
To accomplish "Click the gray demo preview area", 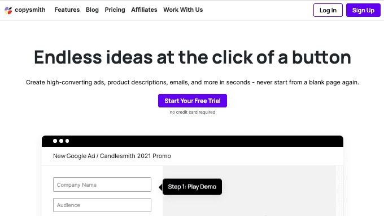I will pos(249,191).
